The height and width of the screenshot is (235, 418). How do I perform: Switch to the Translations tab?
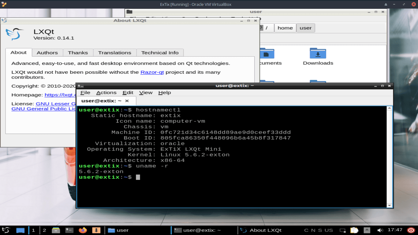pyautogui.click(x=114, y=53)
